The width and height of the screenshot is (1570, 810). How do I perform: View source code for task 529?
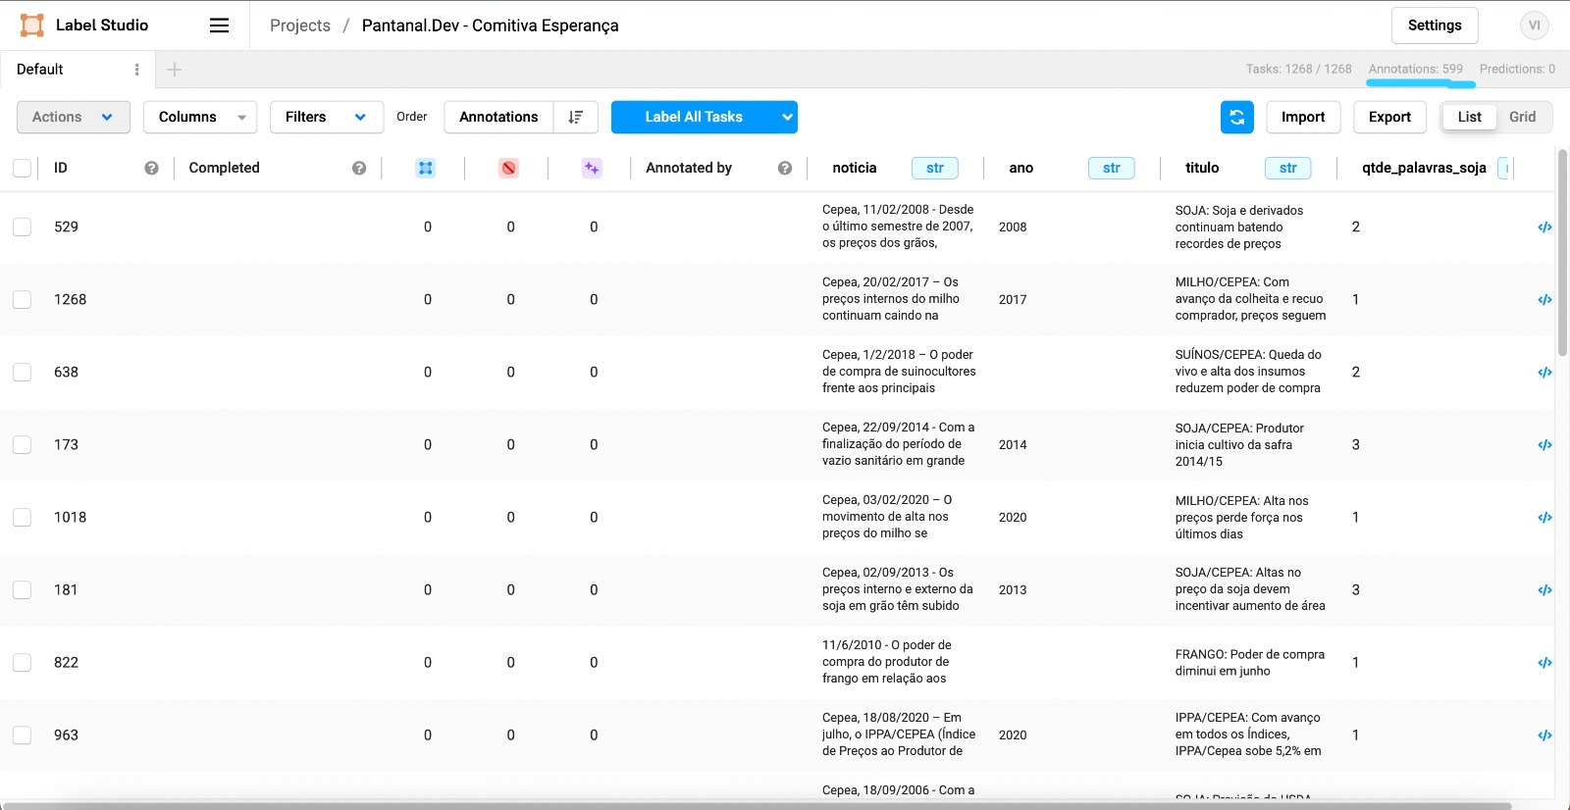(x=1544, y=227)
